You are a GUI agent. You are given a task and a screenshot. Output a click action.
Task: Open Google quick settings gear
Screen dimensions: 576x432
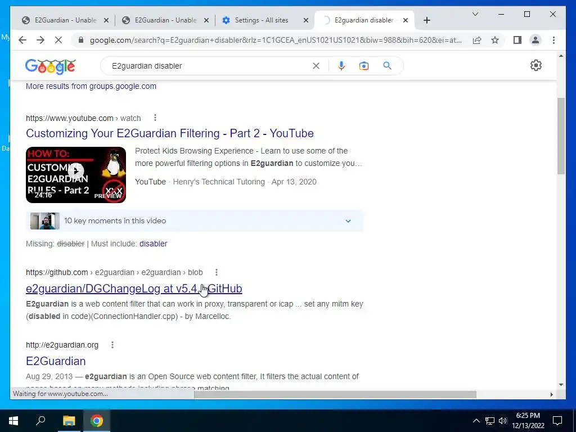536,65
